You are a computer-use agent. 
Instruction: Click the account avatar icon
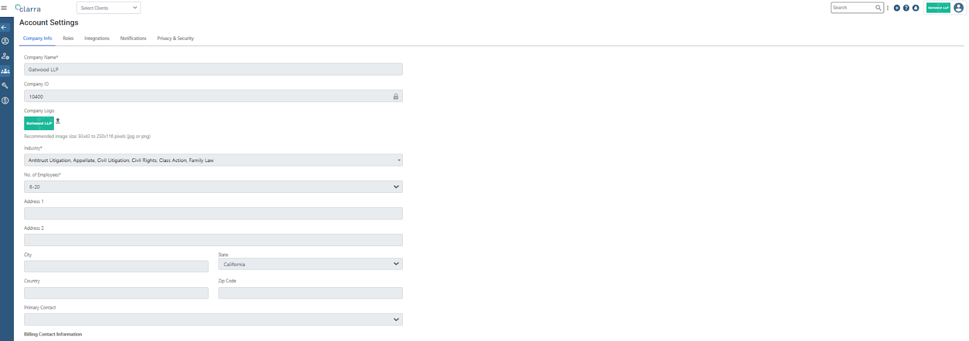click(x=959, y=8)
